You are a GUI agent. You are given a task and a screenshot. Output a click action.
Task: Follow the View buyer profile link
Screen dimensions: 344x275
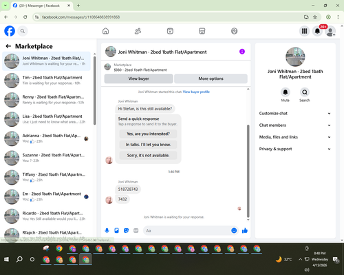pos(196,92)
